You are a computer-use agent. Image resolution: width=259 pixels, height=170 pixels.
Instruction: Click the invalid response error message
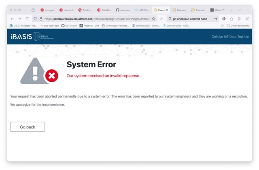[x=103, y=76]
